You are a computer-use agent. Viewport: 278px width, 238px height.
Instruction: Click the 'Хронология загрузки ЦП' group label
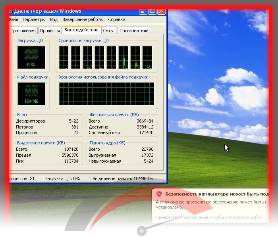84,40
